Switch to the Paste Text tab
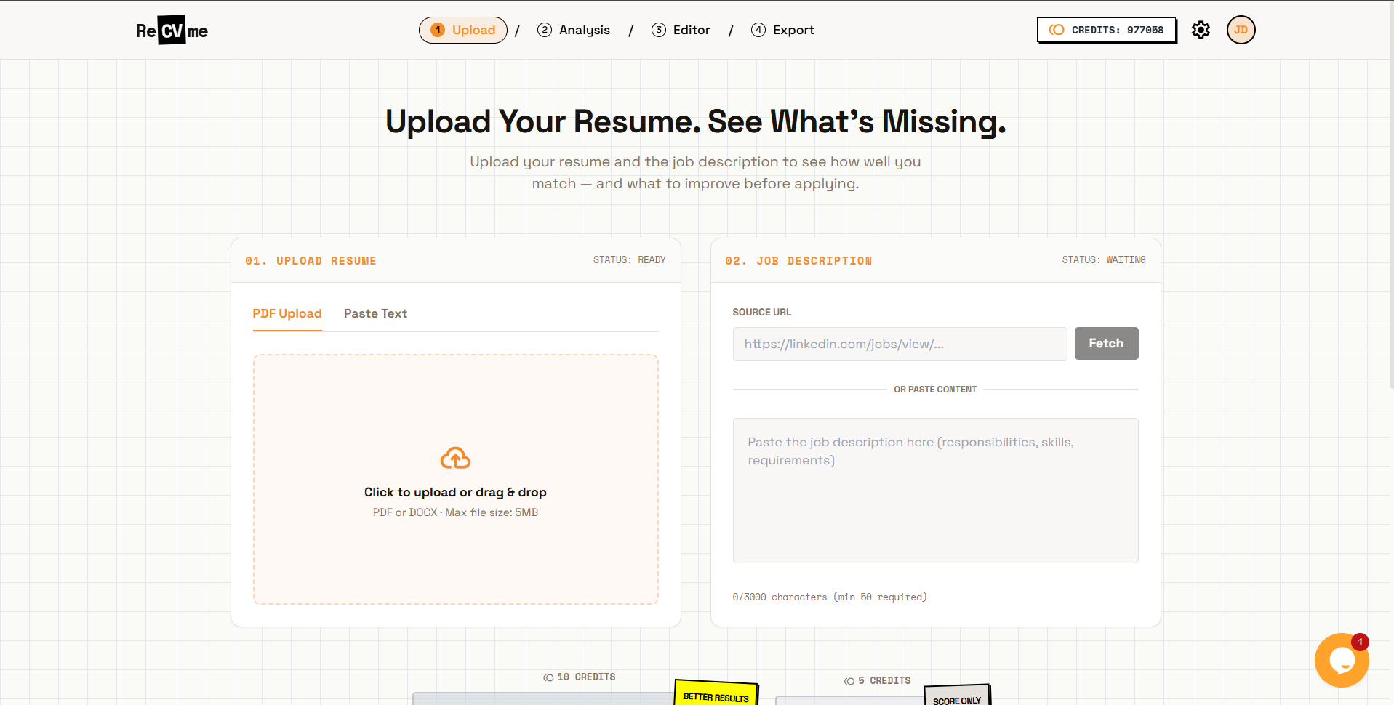This screenshot has height=705, width=1394. [375, 314]
